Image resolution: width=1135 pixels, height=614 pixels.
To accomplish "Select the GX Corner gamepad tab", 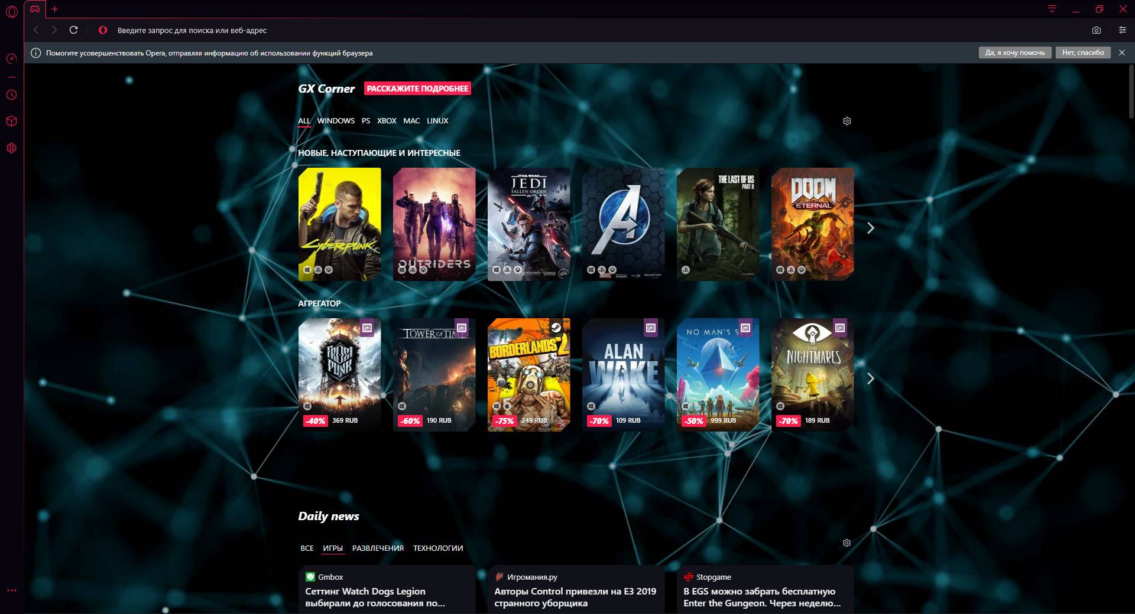I will [35, 9].
